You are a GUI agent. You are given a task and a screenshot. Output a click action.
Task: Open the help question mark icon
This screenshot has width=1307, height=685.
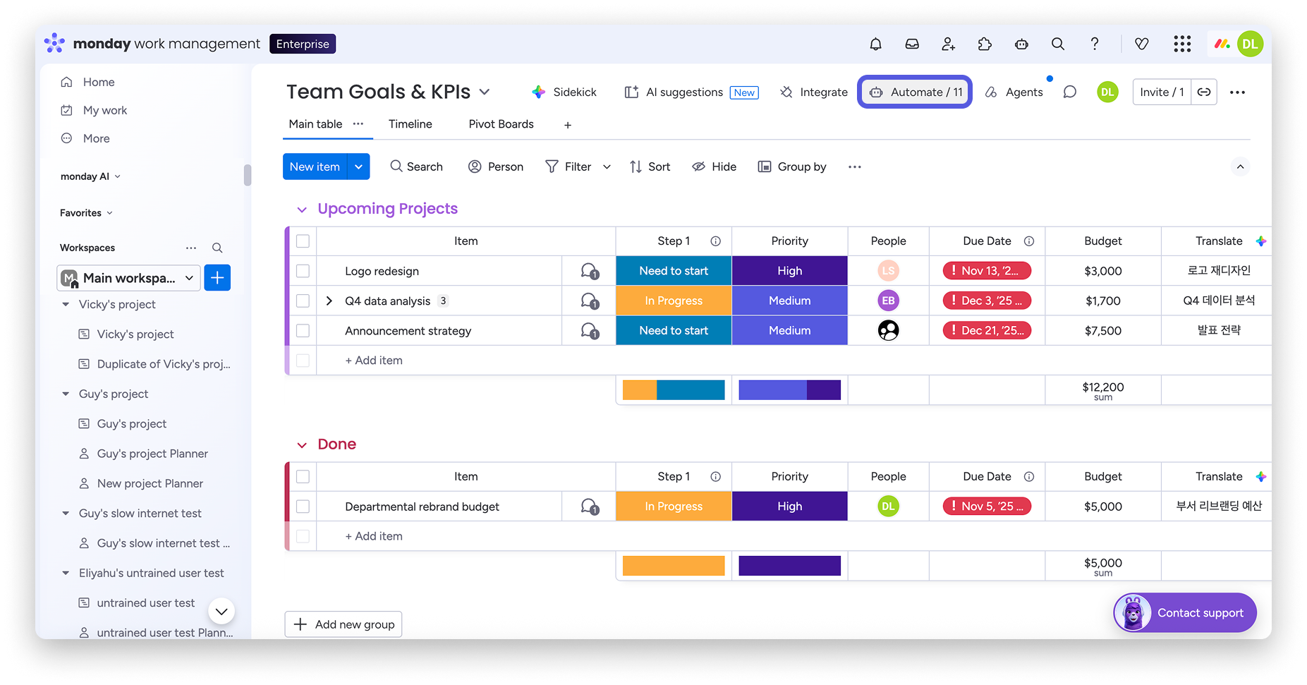1094,44
